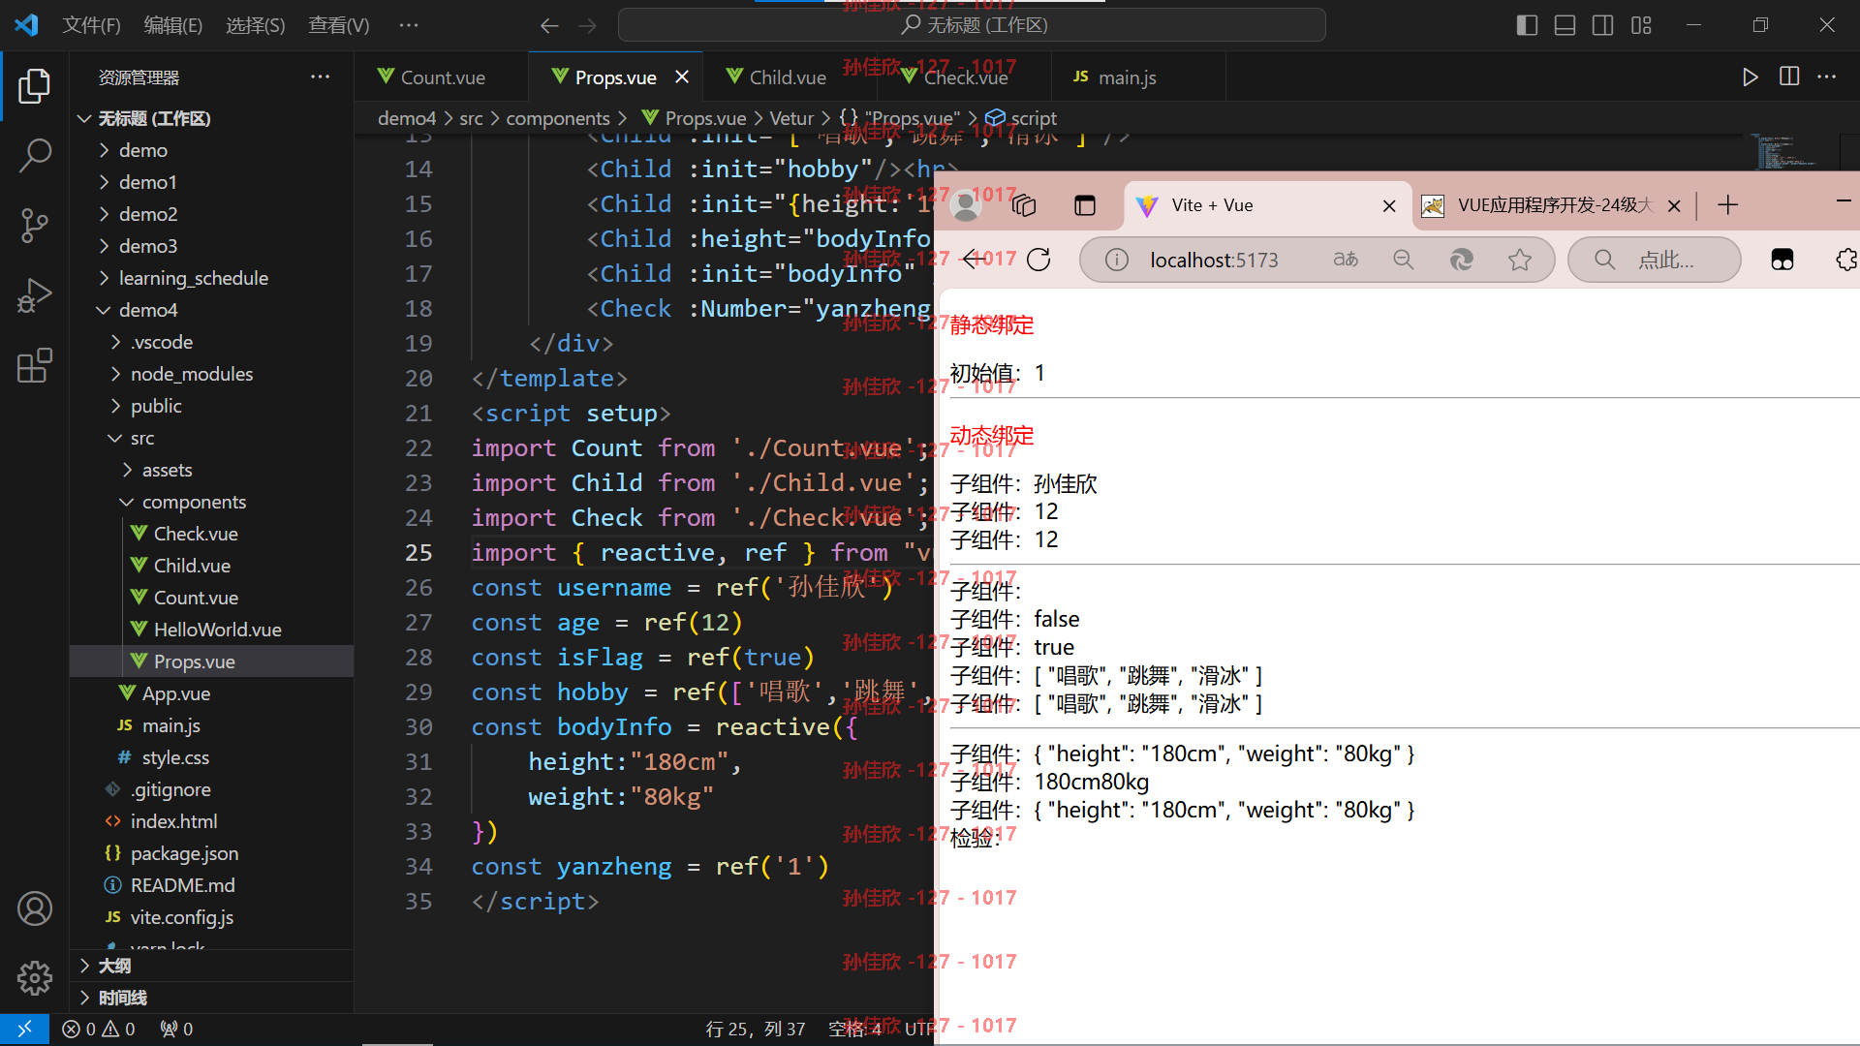
Task: Click the read aloud/translate icon in address bar
Action: 1346,260
